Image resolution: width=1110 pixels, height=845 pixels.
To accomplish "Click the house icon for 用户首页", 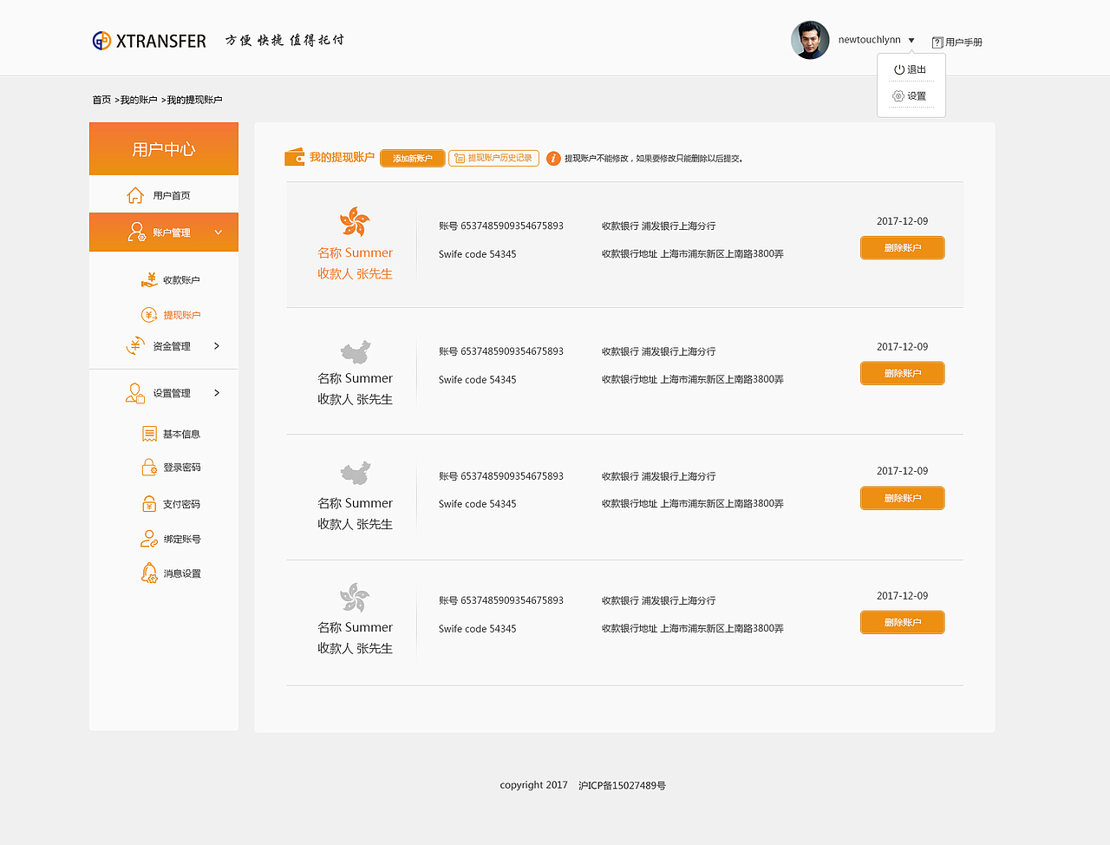I will 135,195.
